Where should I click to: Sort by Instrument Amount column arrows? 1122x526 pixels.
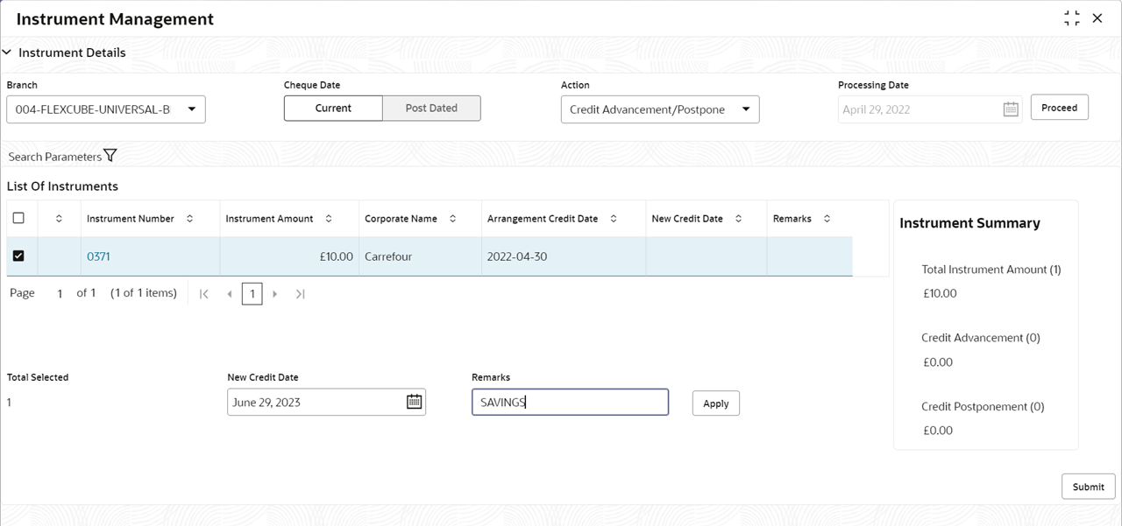point(329,219)
